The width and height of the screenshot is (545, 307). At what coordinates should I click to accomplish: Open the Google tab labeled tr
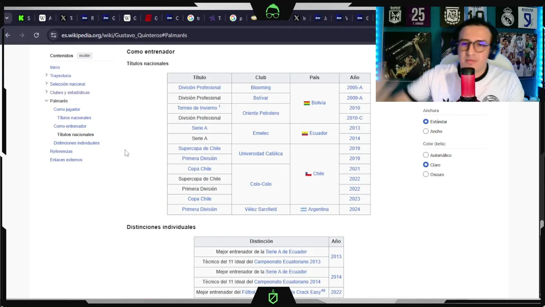(x=195, y=18)
